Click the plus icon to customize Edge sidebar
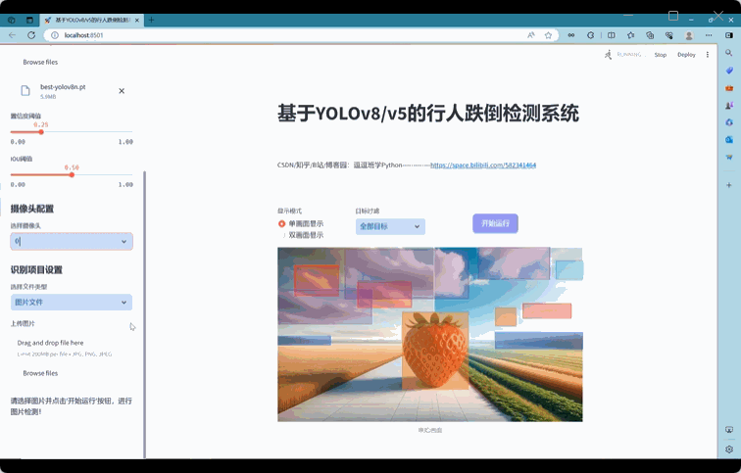Image resolution: width=741 pixels, height=473 pixels. click(729, 185)
